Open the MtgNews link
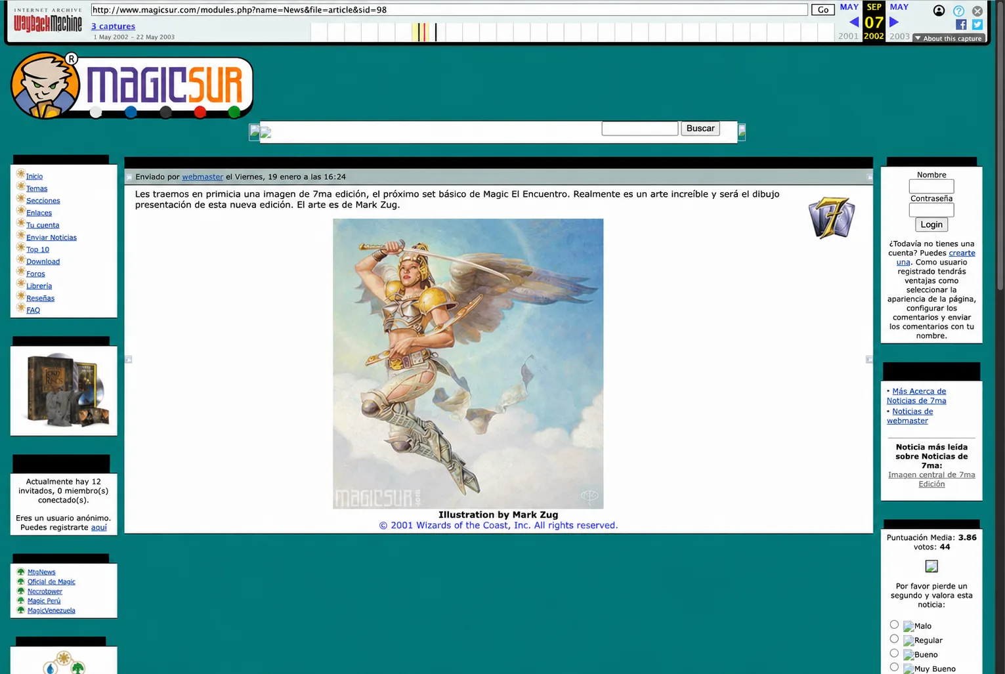The width and height of the screenshot is (1005, 674). (41, 572)
